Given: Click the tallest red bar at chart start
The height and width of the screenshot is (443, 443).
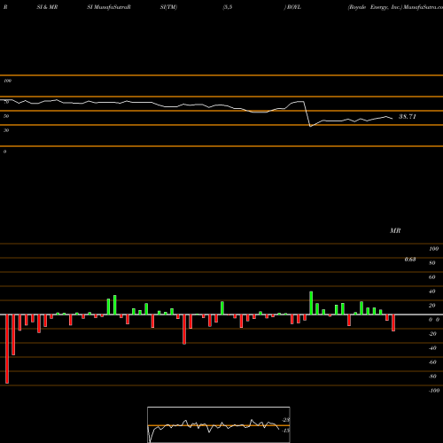Looking at the screenshot, I should coord(7,349).
